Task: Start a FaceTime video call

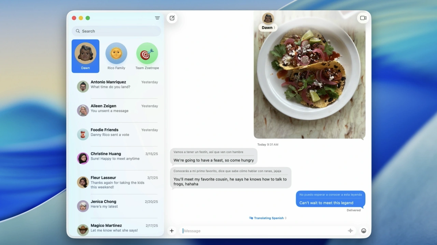Action: 363,18
